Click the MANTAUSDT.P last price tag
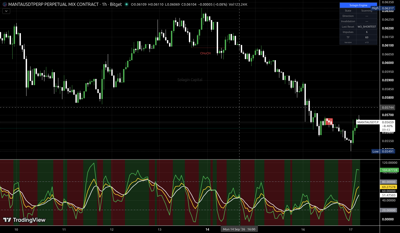The image size is (400, 233). click(368, 122)
